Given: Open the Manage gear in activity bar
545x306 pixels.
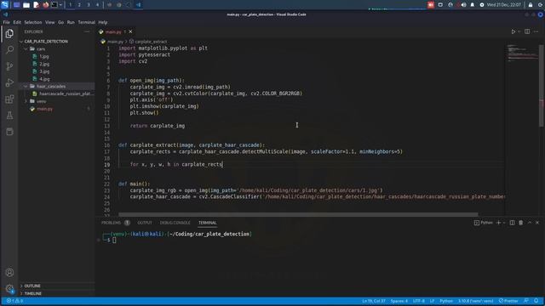Looking at the screenshot, I should coord(9,289).
